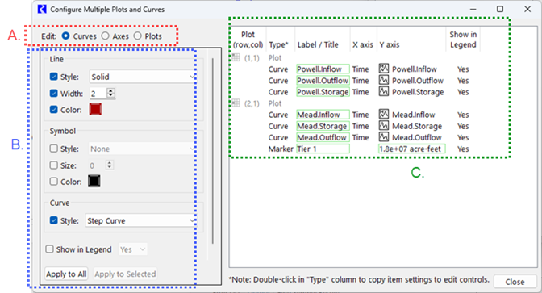
Task: Select the Plots edit radio button
Action: pos(138,36)
